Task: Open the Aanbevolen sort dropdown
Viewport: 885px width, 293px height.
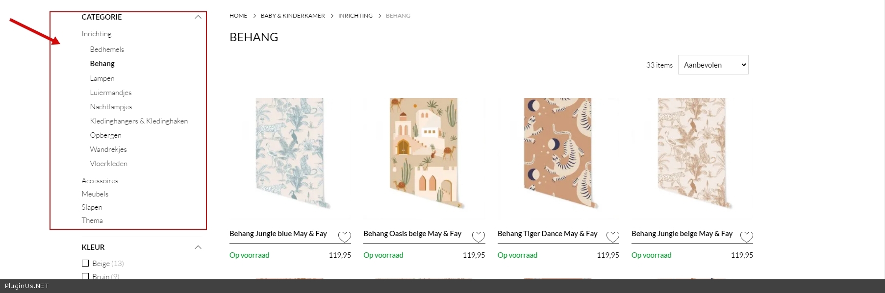Action: pyautogui.click(x=713, y=65)
